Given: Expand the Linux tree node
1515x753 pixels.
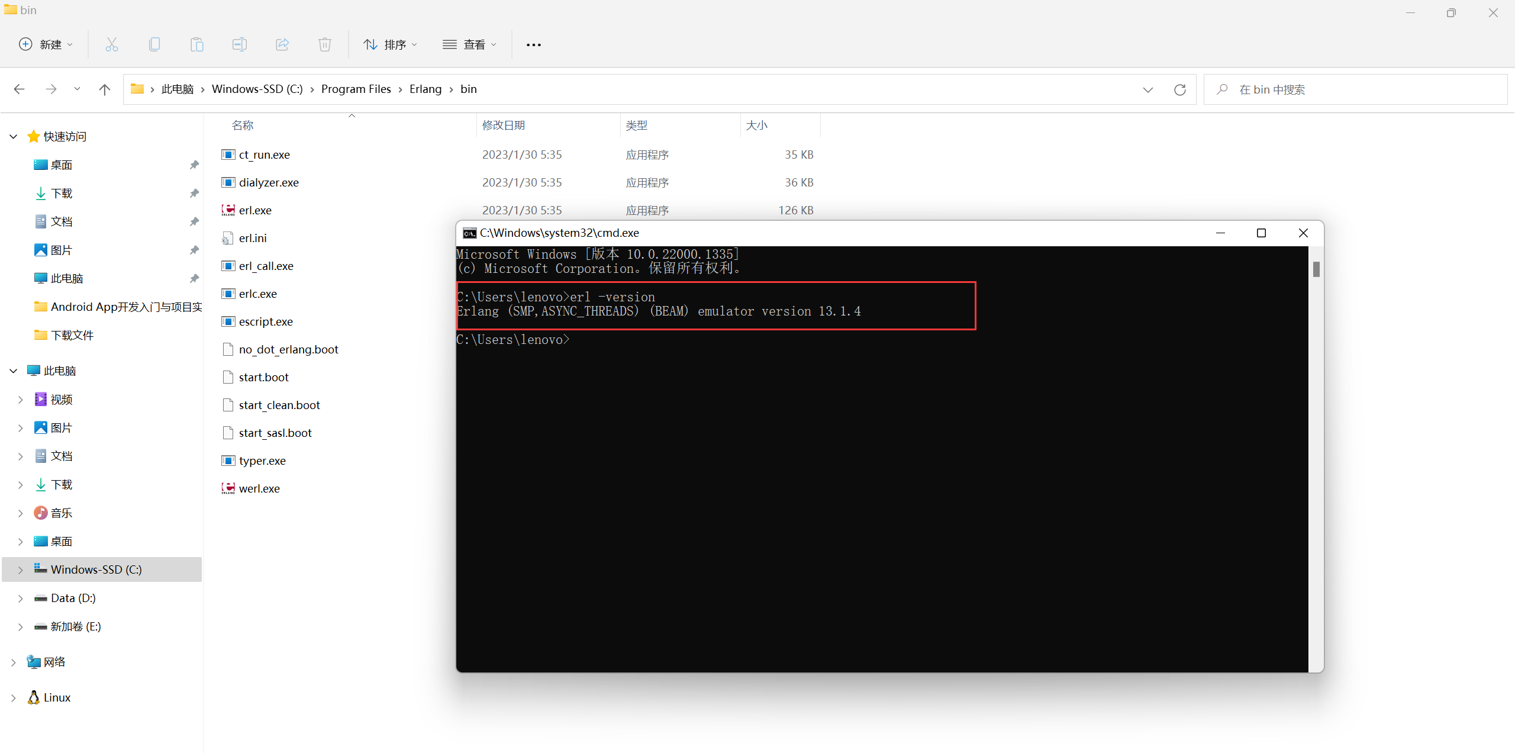Looking at the screenshot, I should click(x=14, y=698).
